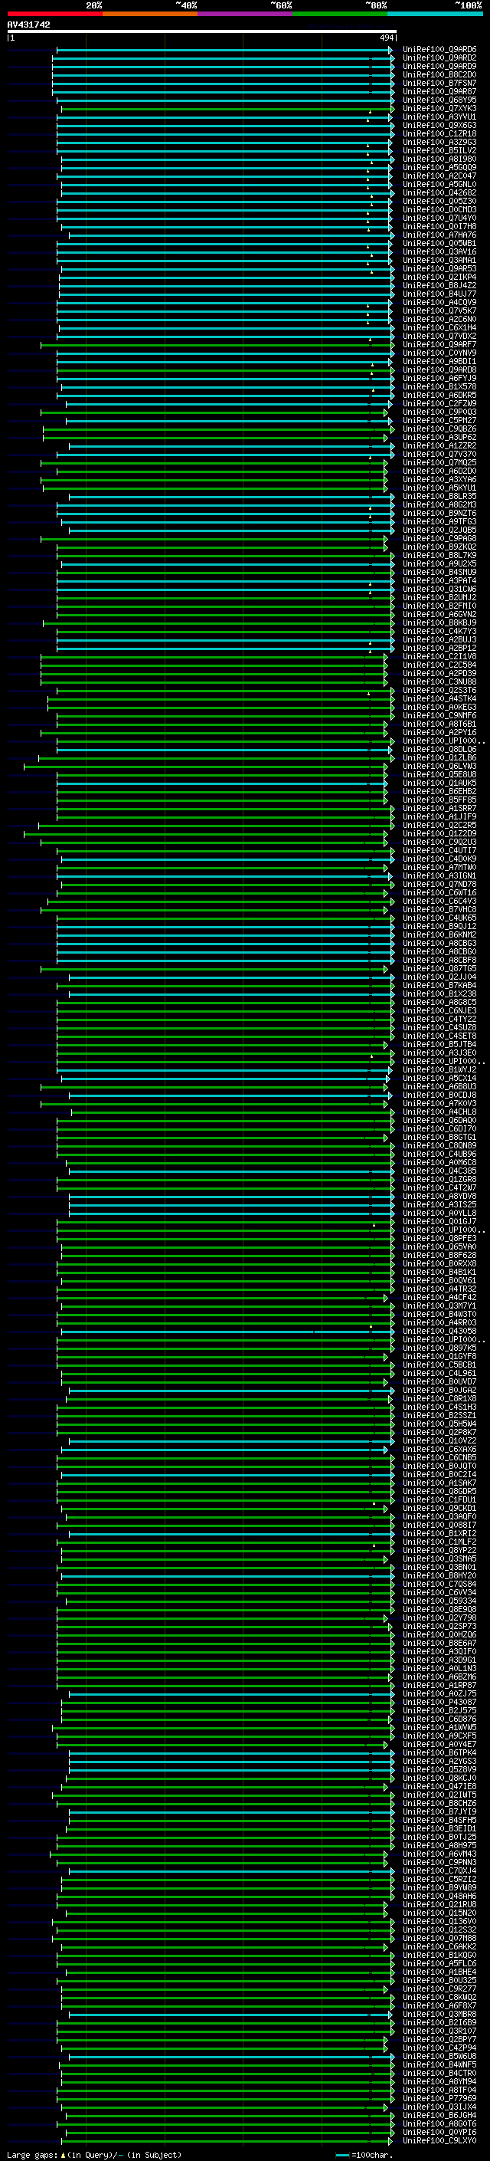This screenshot has width=490, height=2161.
Task: Select the UniRef100_C2C584 label
Action: [439, 665]
